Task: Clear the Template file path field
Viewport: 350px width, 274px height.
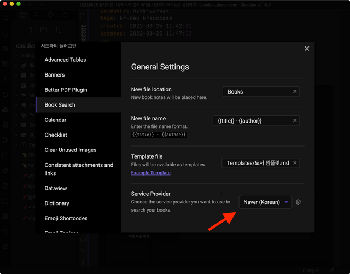Action: (295, 163)
